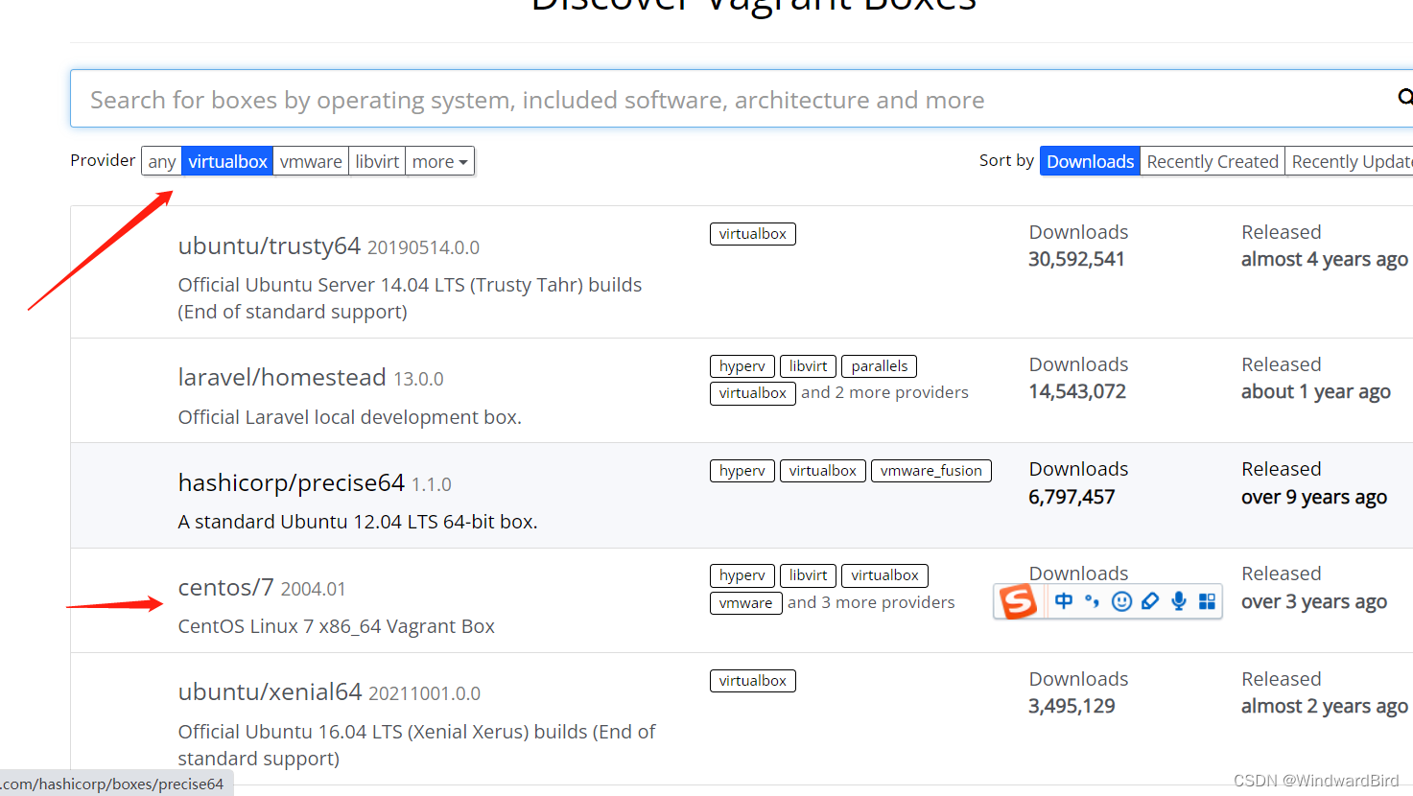The height and width of the screenshot is (796, 1413).
Task: Select the 'any' provider filter
Action: point(162,161)
